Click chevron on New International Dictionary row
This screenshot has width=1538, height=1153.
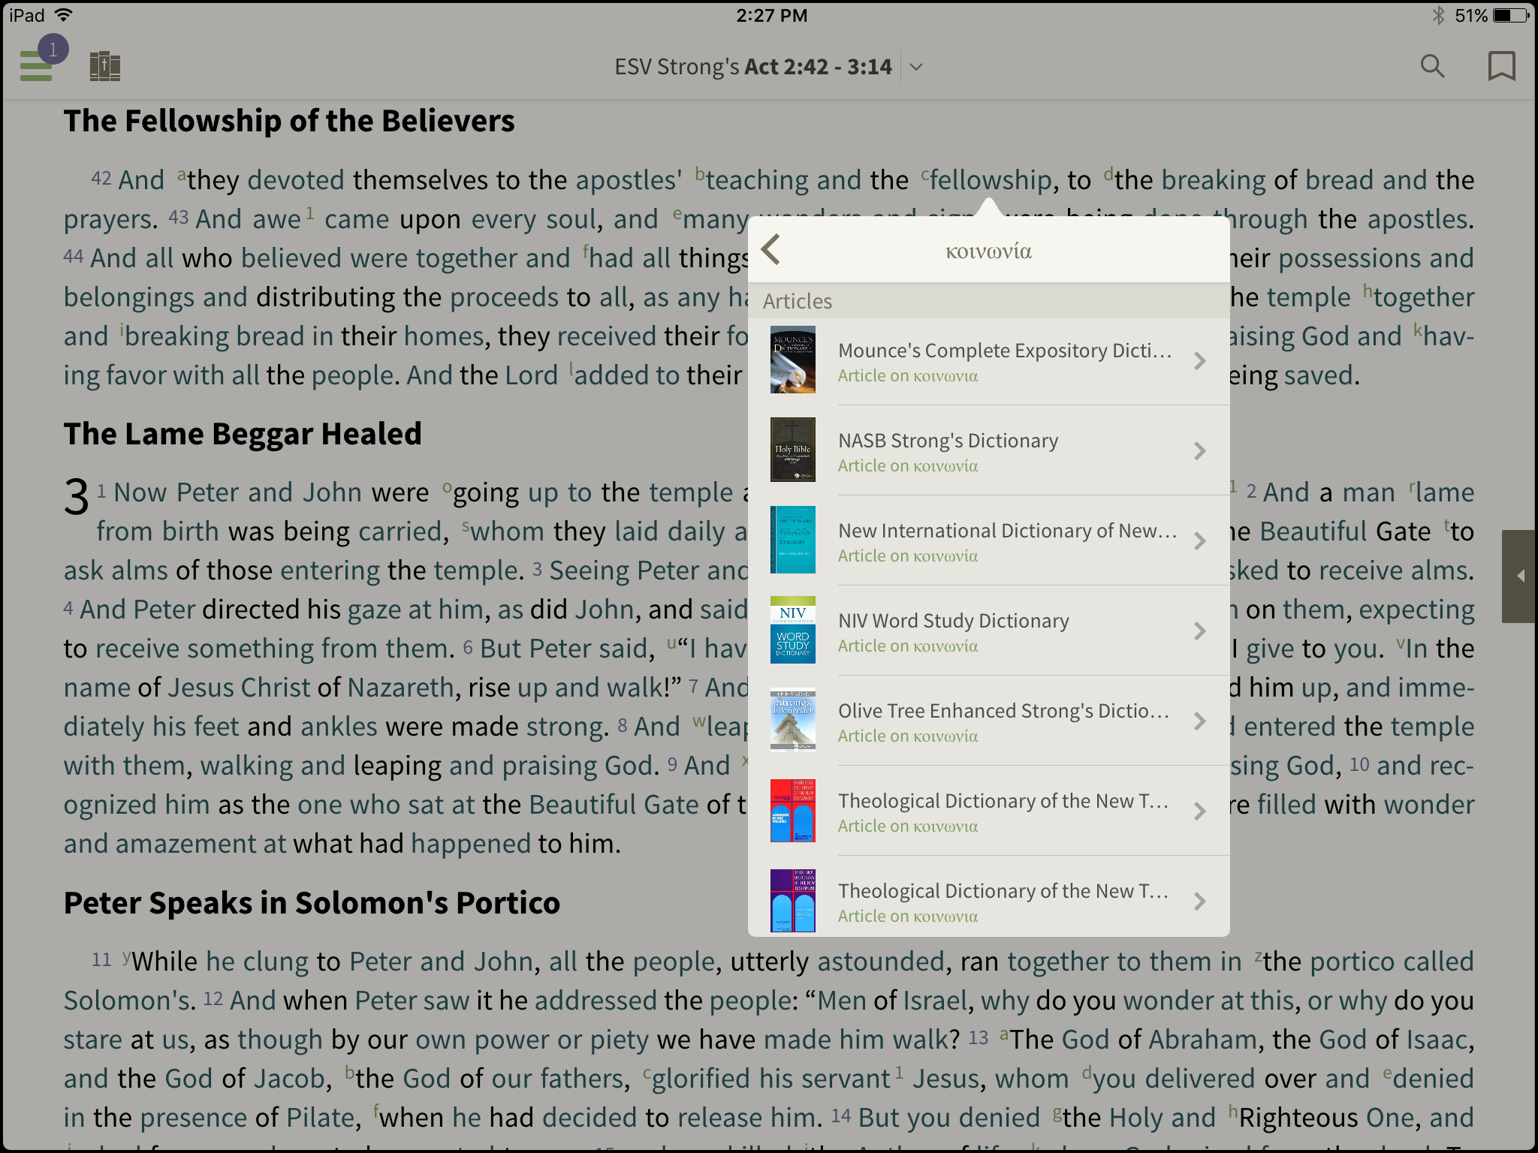(x=1199, y=541)
